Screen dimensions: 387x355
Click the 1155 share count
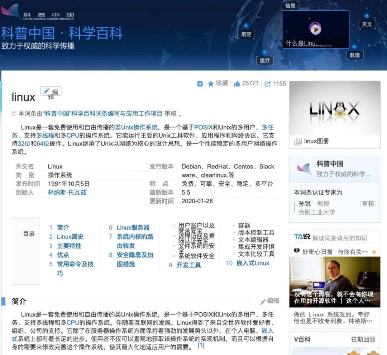(279, 84)
